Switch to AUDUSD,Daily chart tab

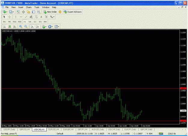98,129
